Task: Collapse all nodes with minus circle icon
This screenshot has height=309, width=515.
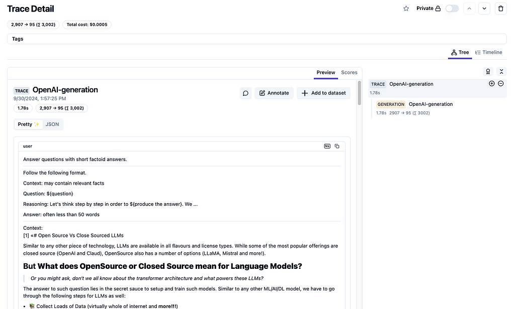Action: tap(500, 84)
